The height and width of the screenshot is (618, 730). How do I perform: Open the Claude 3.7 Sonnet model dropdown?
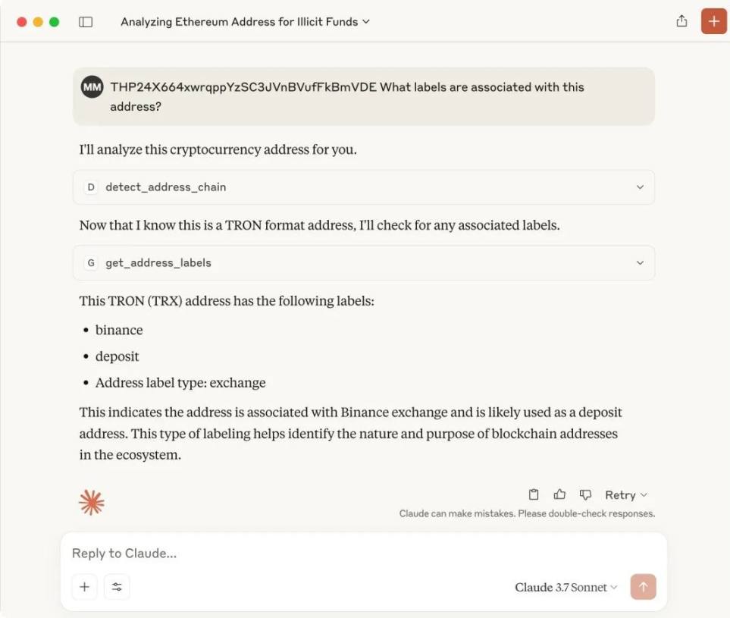566,587
